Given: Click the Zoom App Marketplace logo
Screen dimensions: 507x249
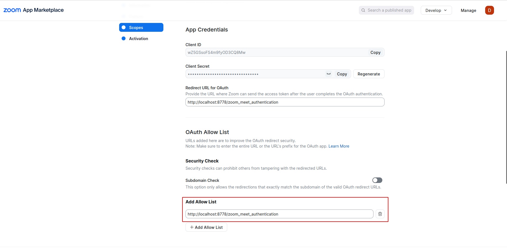Looking at the screenshot, I should point(33,10).
